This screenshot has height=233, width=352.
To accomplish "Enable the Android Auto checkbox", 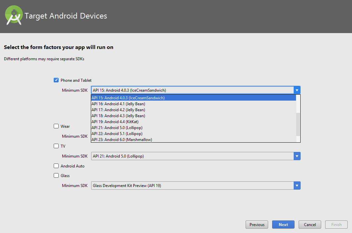I will pos(56,166).
